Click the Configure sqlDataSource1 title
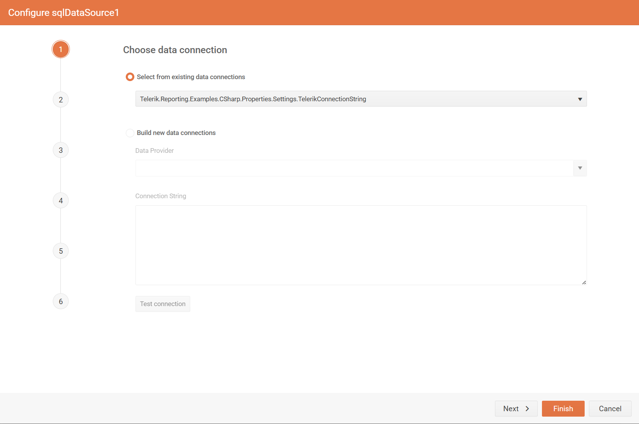 (63, 12)
